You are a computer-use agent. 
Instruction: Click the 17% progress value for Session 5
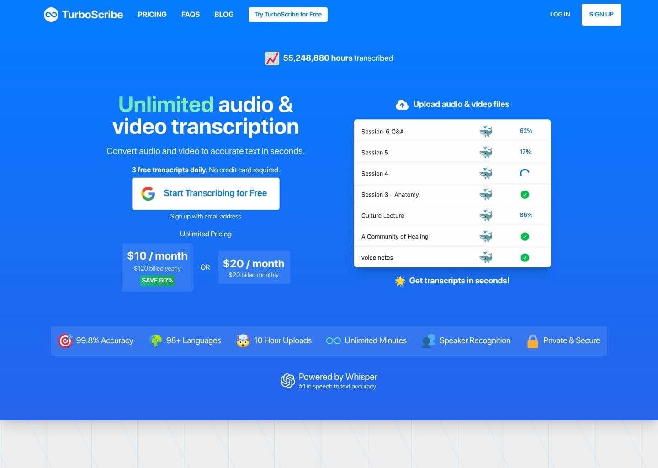[x=525, y=152]
